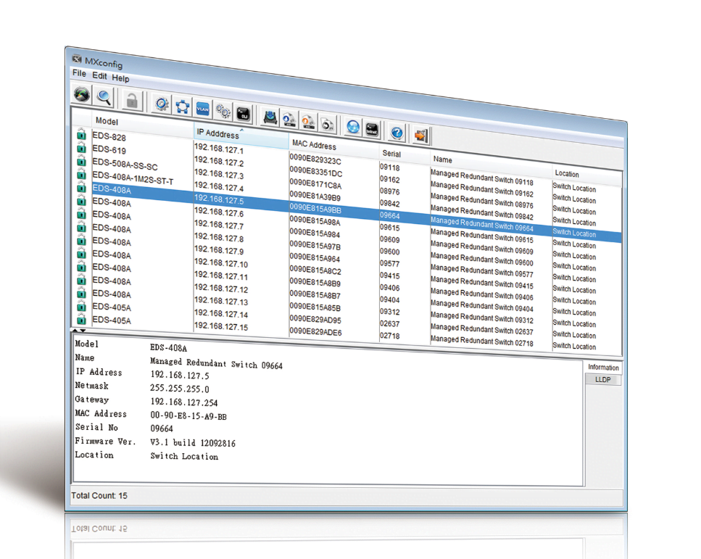
Task: Open the Help menu
Action: (x=120, y=78)
